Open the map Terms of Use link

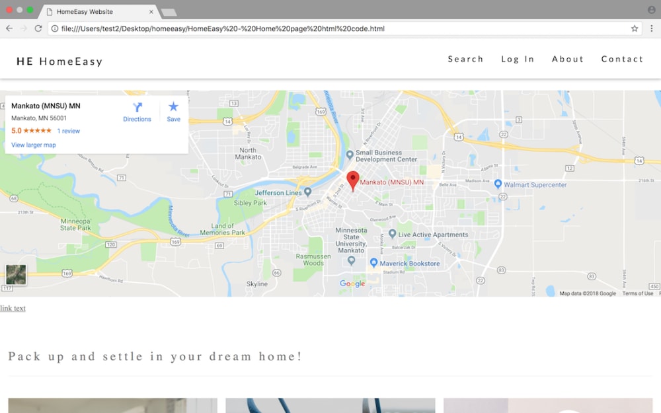pos(638,293)
